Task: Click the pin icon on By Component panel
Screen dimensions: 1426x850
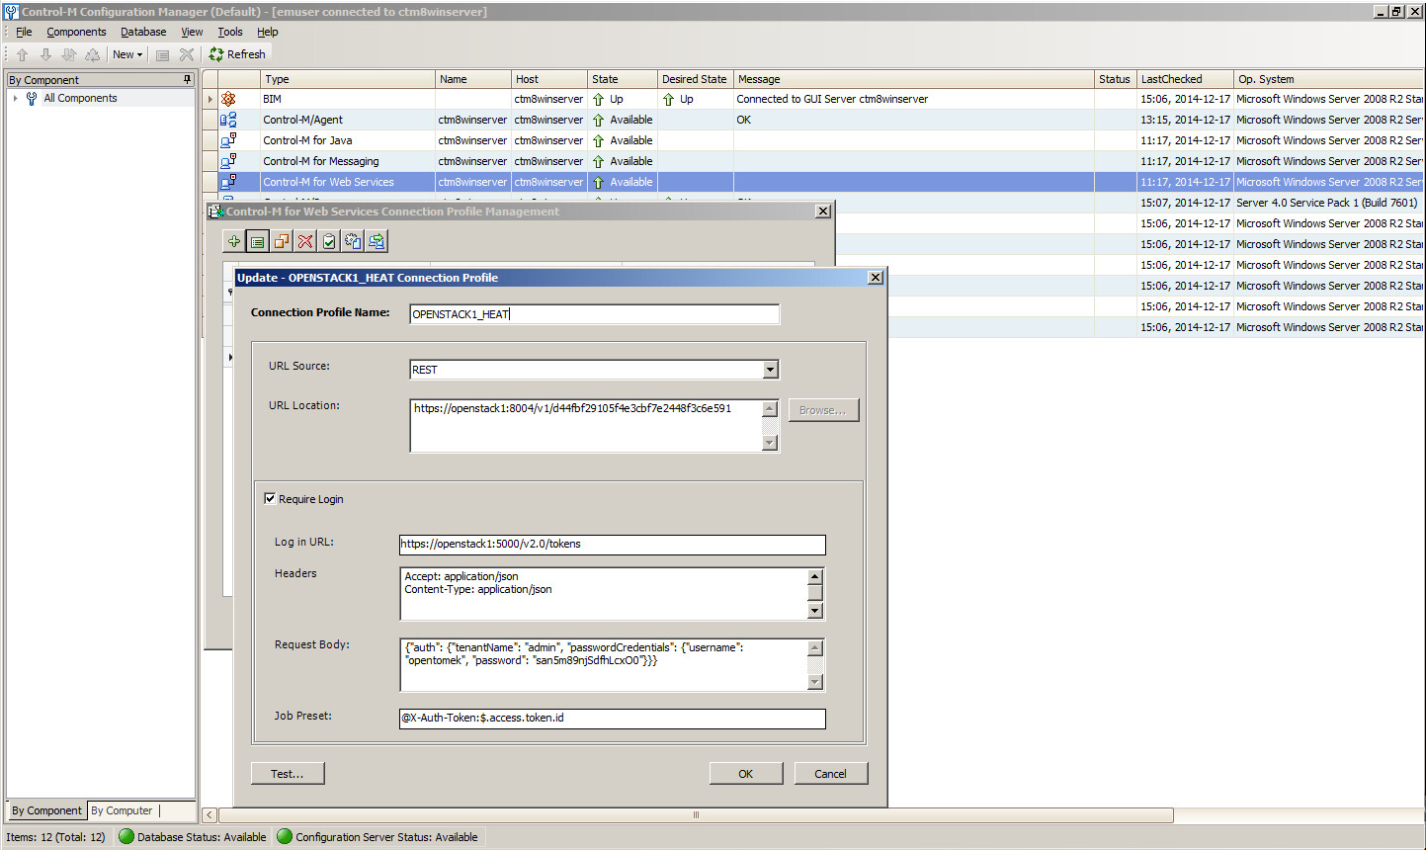Action: pyautogui.click(x=187, y=79)
